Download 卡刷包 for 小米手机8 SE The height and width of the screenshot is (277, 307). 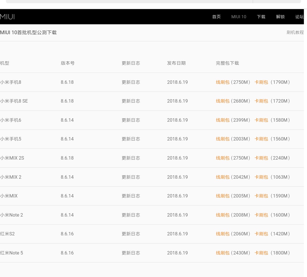[x=261, y=101]
